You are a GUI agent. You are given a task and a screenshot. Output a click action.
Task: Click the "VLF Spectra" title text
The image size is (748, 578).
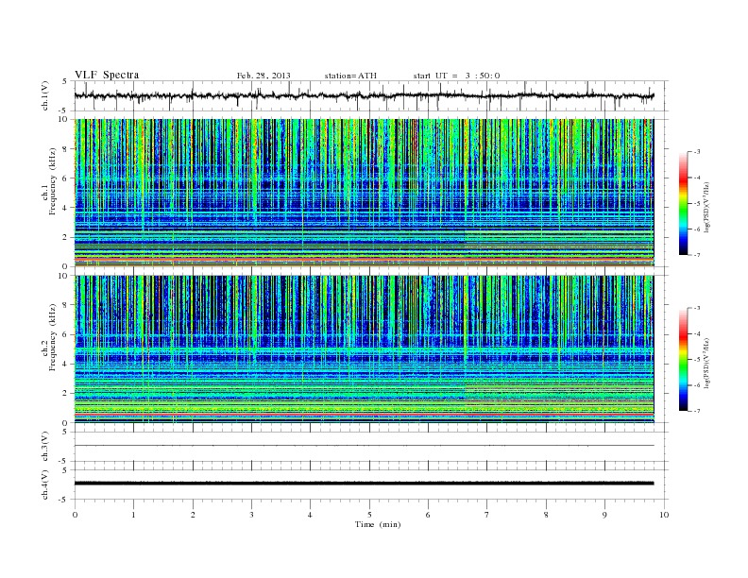pyautogui.click(x=107, y=75)
